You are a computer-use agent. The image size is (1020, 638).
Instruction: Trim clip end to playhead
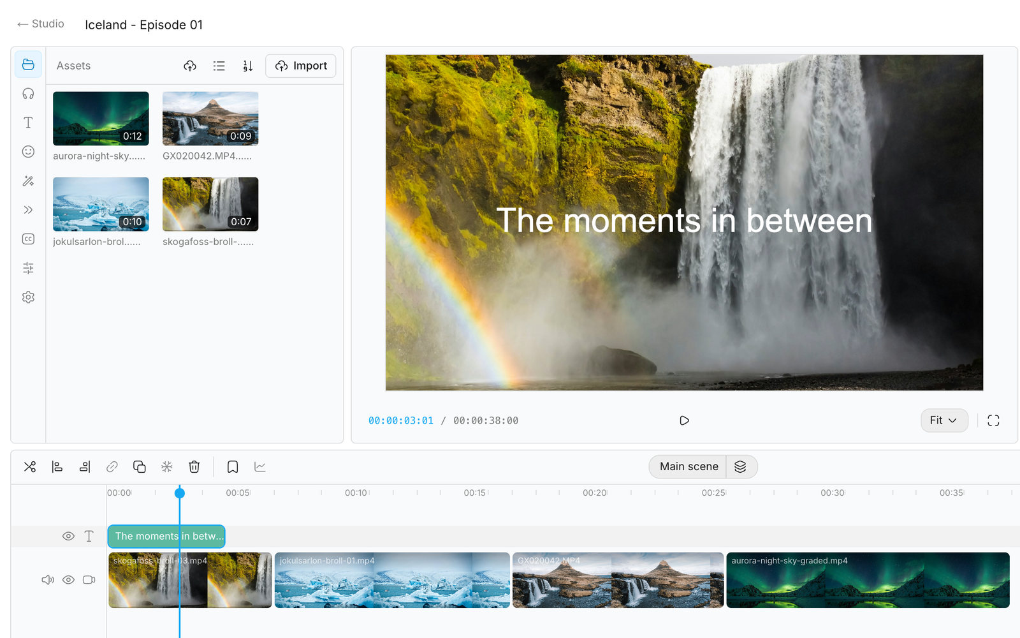(85, 467)
